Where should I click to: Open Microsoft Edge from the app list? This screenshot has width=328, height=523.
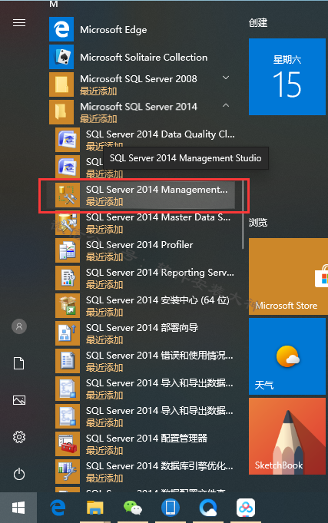point(144,30)
